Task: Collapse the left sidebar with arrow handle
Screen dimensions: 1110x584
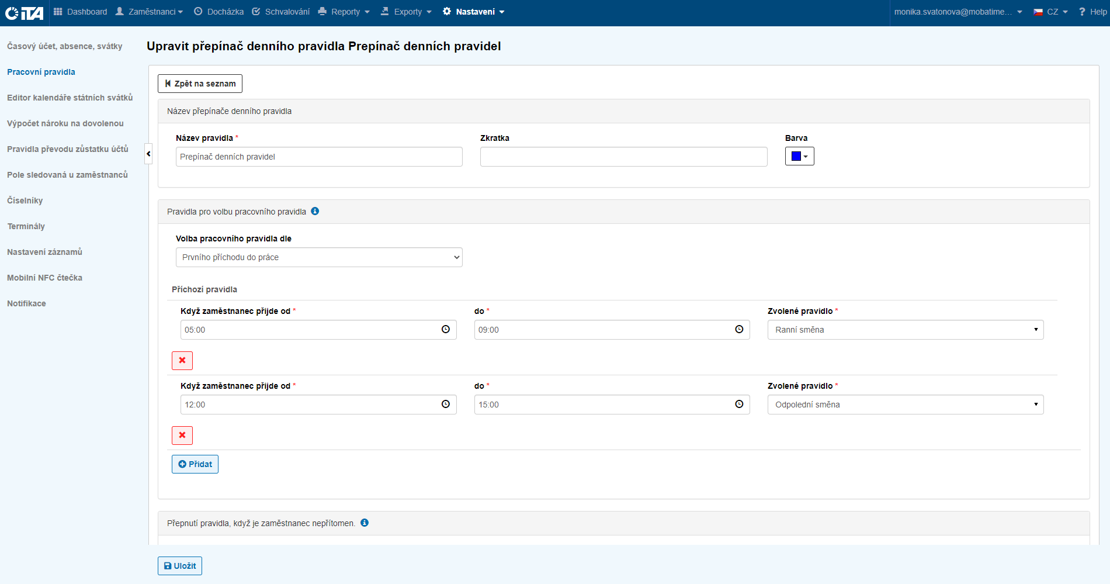Action: (148, 154)
